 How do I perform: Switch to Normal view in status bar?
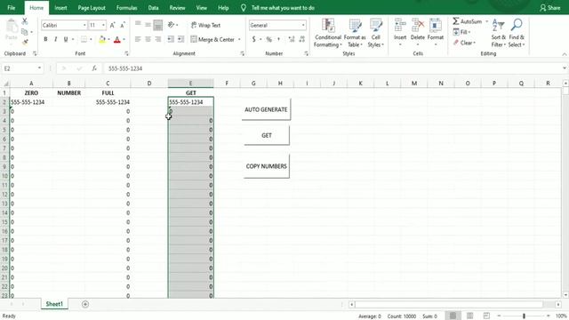[453, 316]
